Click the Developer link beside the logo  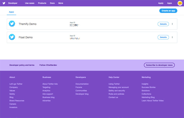click(13, 3)
